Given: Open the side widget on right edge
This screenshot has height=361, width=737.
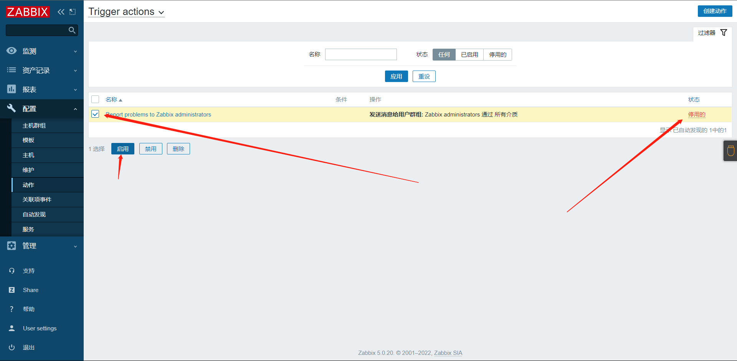Looking at the screenshot, I should pyautogui.click(x=730, y=151).
